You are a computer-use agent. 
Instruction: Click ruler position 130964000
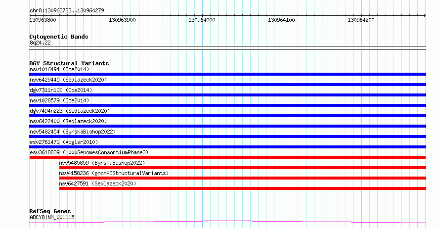[x=202, y=20]
